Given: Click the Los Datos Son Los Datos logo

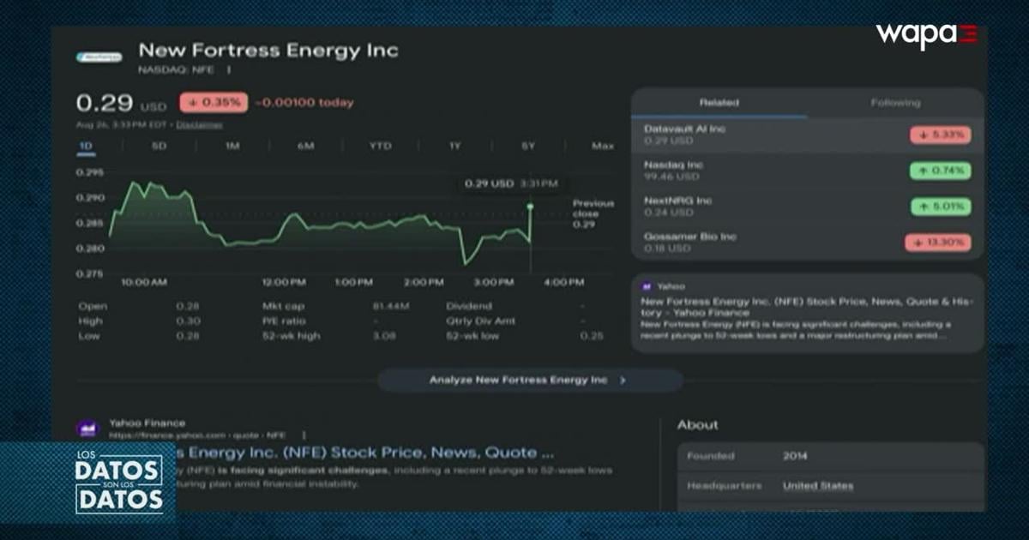Looking at the screenshot, I should [x=118, y=483].
